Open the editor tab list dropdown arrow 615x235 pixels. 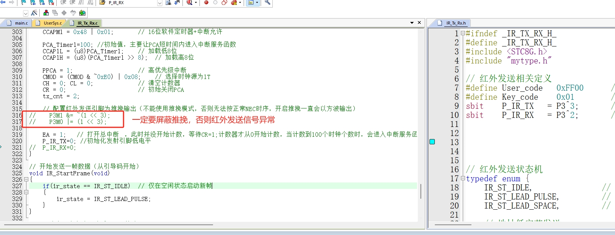tap(412, 23)
